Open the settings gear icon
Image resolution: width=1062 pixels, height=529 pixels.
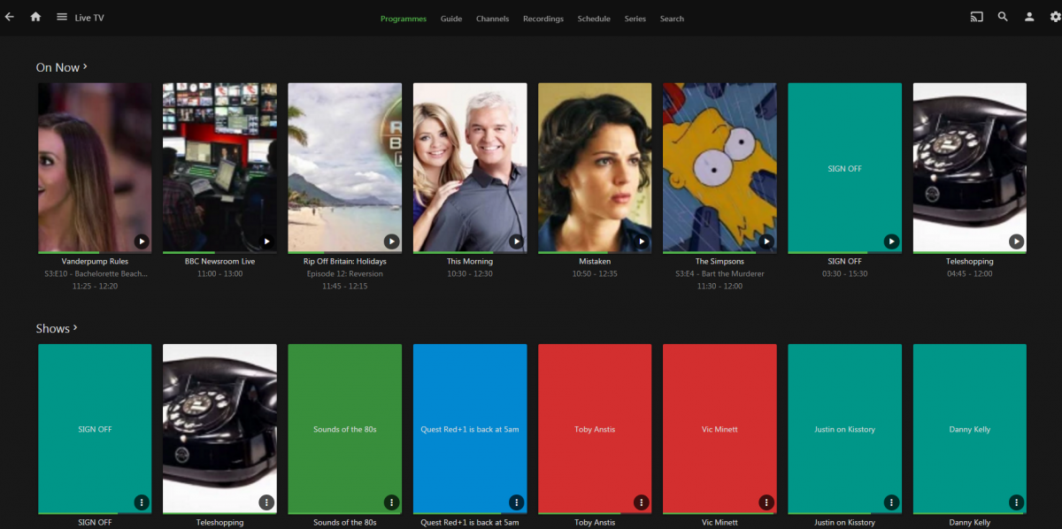(1053, 17)
